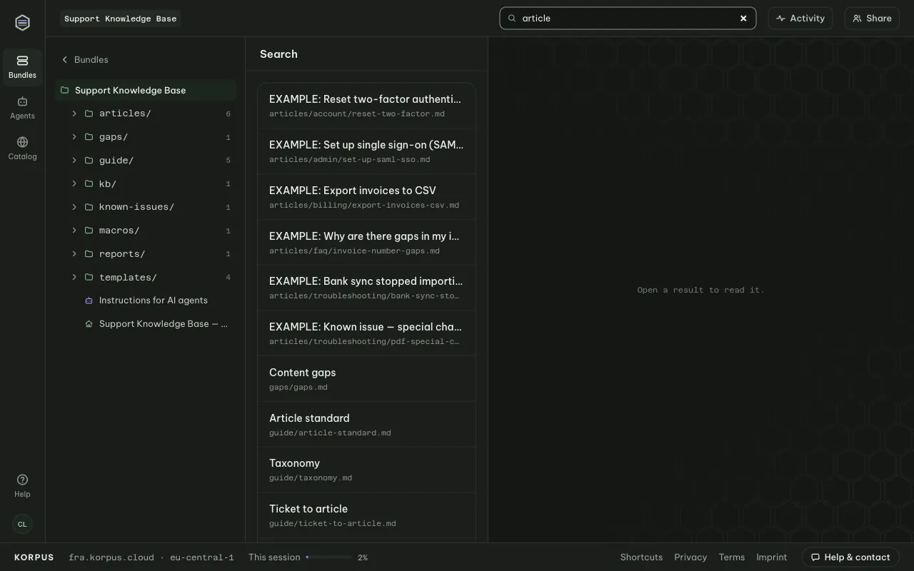Image resolution: width=914 pixels, height=571 pixels.
Task: Click the folder icon beside articles/
Action: click(x=89, y=113)
